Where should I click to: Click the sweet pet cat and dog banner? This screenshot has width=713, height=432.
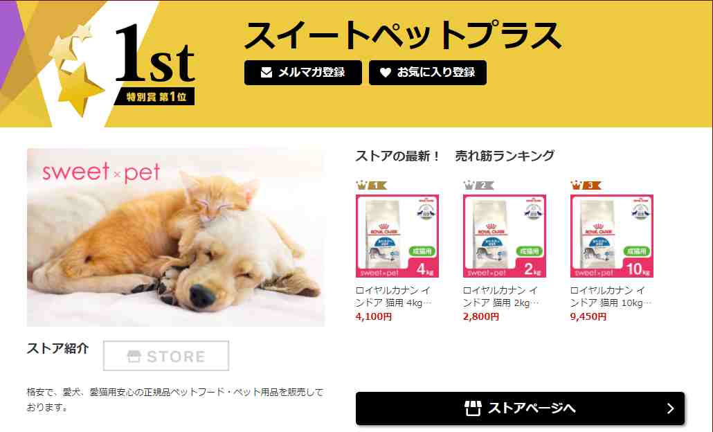(176, 237)
